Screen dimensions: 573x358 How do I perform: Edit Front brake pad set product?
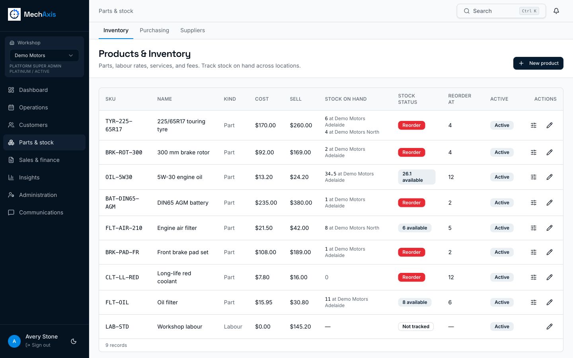tap(550, 252)
